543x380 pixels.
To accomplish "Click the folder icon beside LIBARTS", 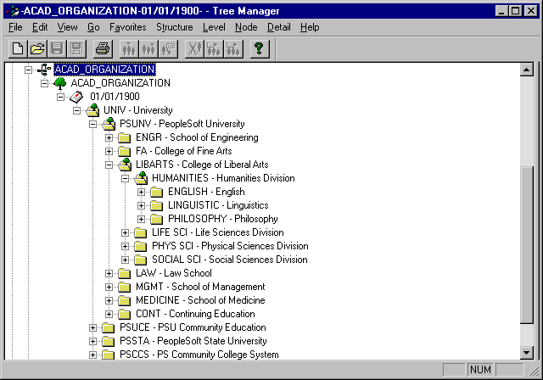I will pyautogui.click(x=125, y=165).
